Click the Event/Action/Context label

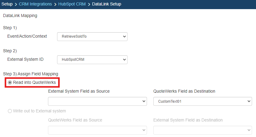[x=27, y=36]
